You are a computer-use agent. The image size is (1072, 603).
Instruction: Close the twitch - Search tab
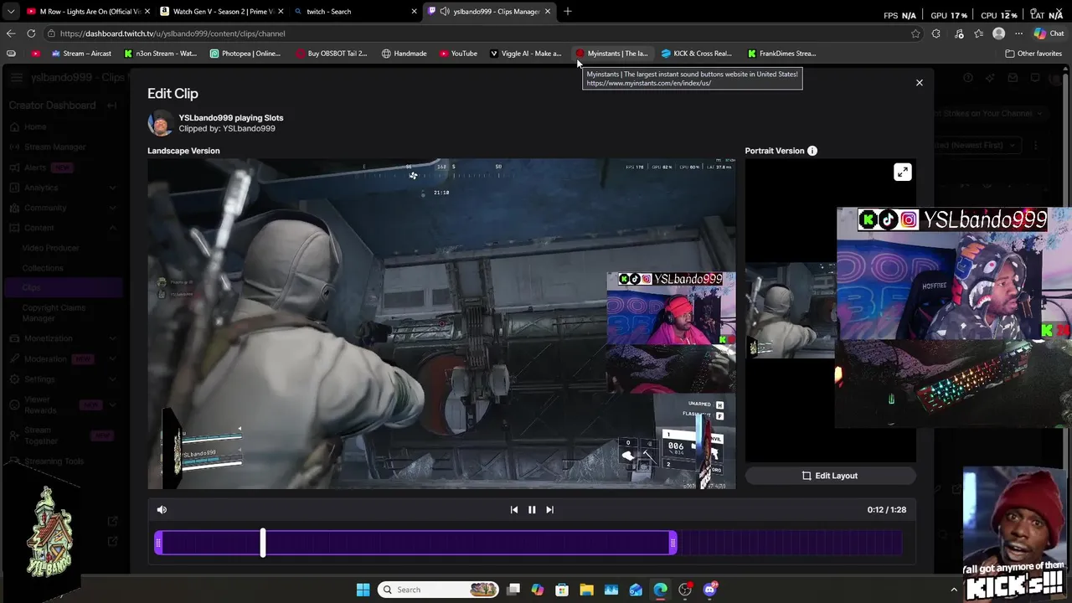click(414, 12)
